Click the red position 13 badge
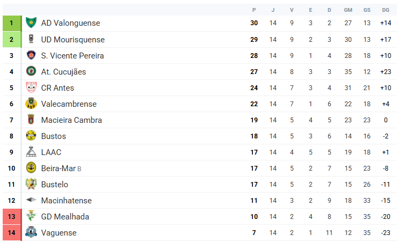 click(11, 217)
